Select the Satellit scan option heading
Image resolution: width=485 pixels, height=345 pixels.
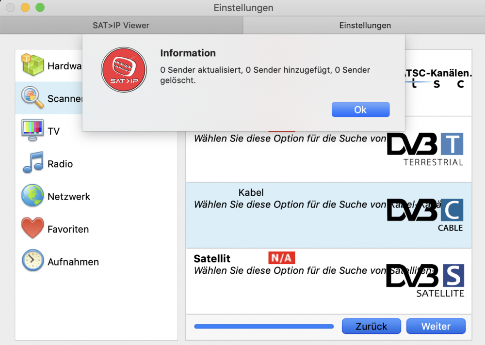click(212, 258)
